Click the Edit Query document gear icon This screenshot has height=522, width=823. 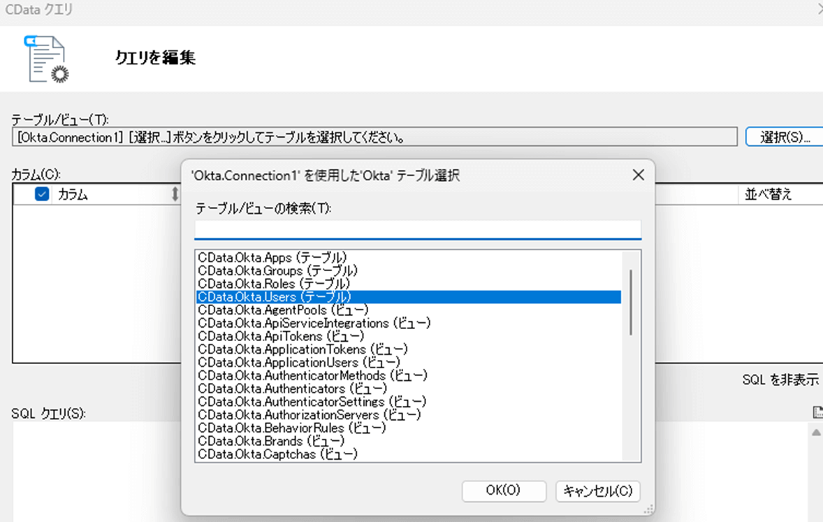[x=48, y=59]
